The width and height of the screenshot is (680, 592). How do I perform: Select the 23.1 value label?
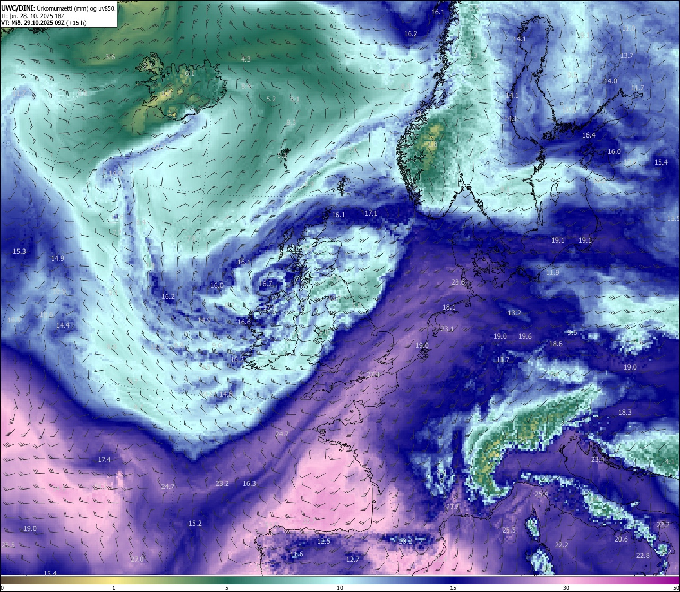pyautogui.click(x=447, y=329)
